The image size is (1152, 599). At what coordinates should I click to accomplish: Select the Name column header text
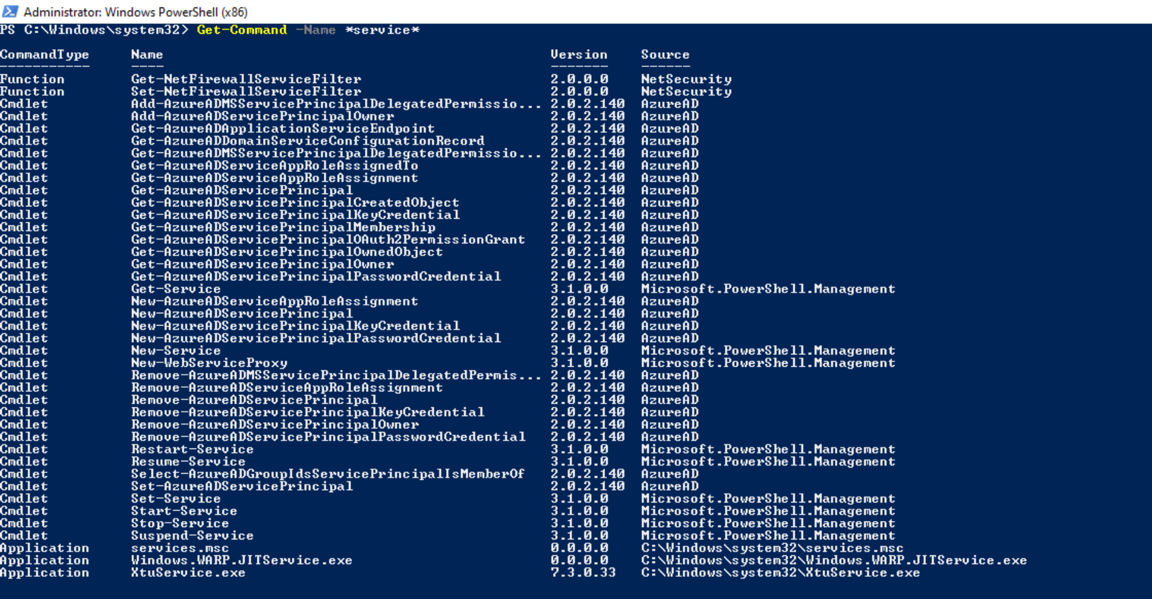coord(147,54)
